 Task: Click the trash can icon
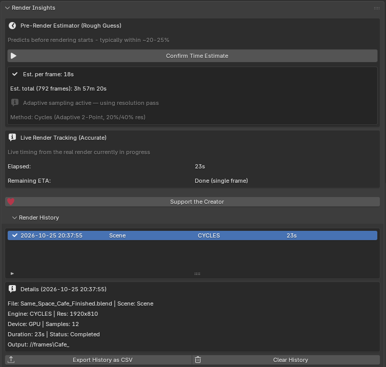tap(198, 360)
